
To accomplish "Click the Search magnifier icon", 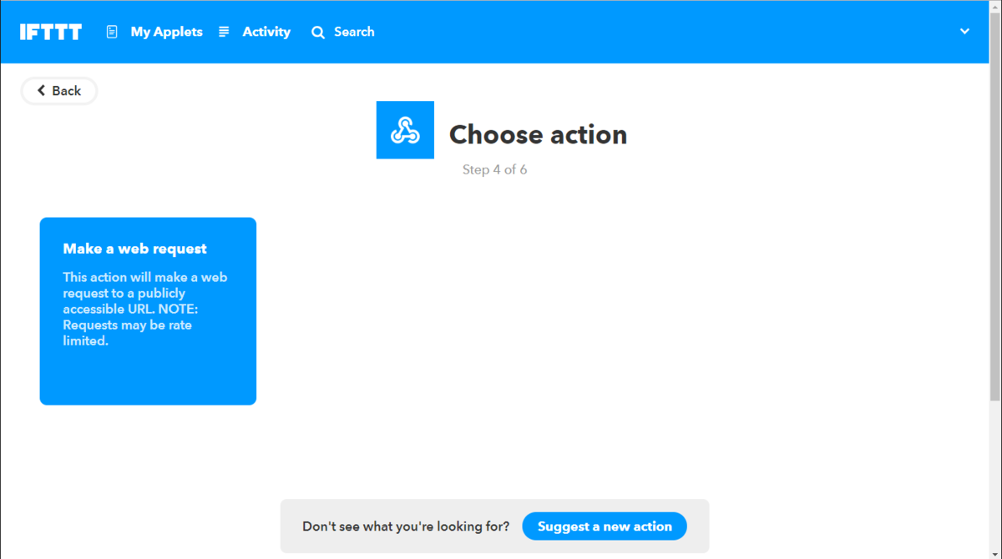I will [x=318, y=33].
